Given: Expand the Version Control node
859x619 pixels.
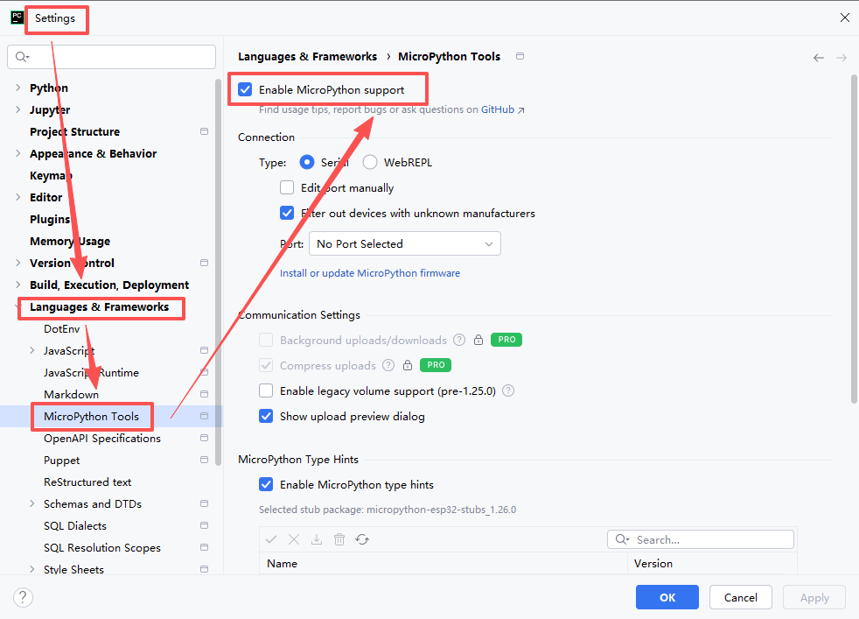Looking at the screenshot, I should tap(18, 263).
